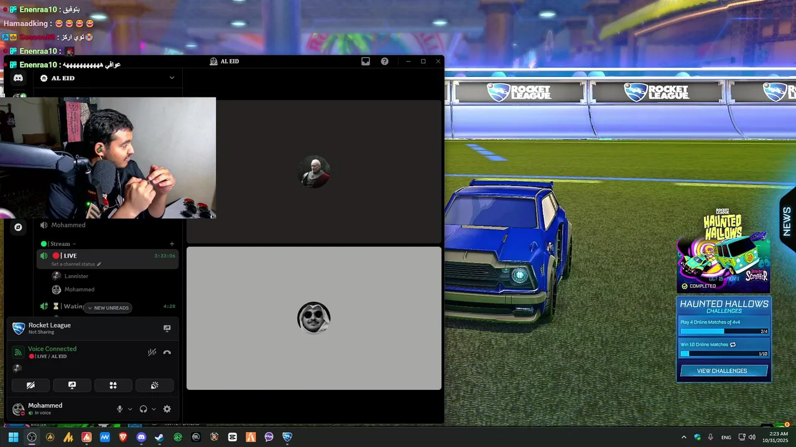
Task: Open Mohammed's user profile avatar in user panel
Action: tap(19, 409)
